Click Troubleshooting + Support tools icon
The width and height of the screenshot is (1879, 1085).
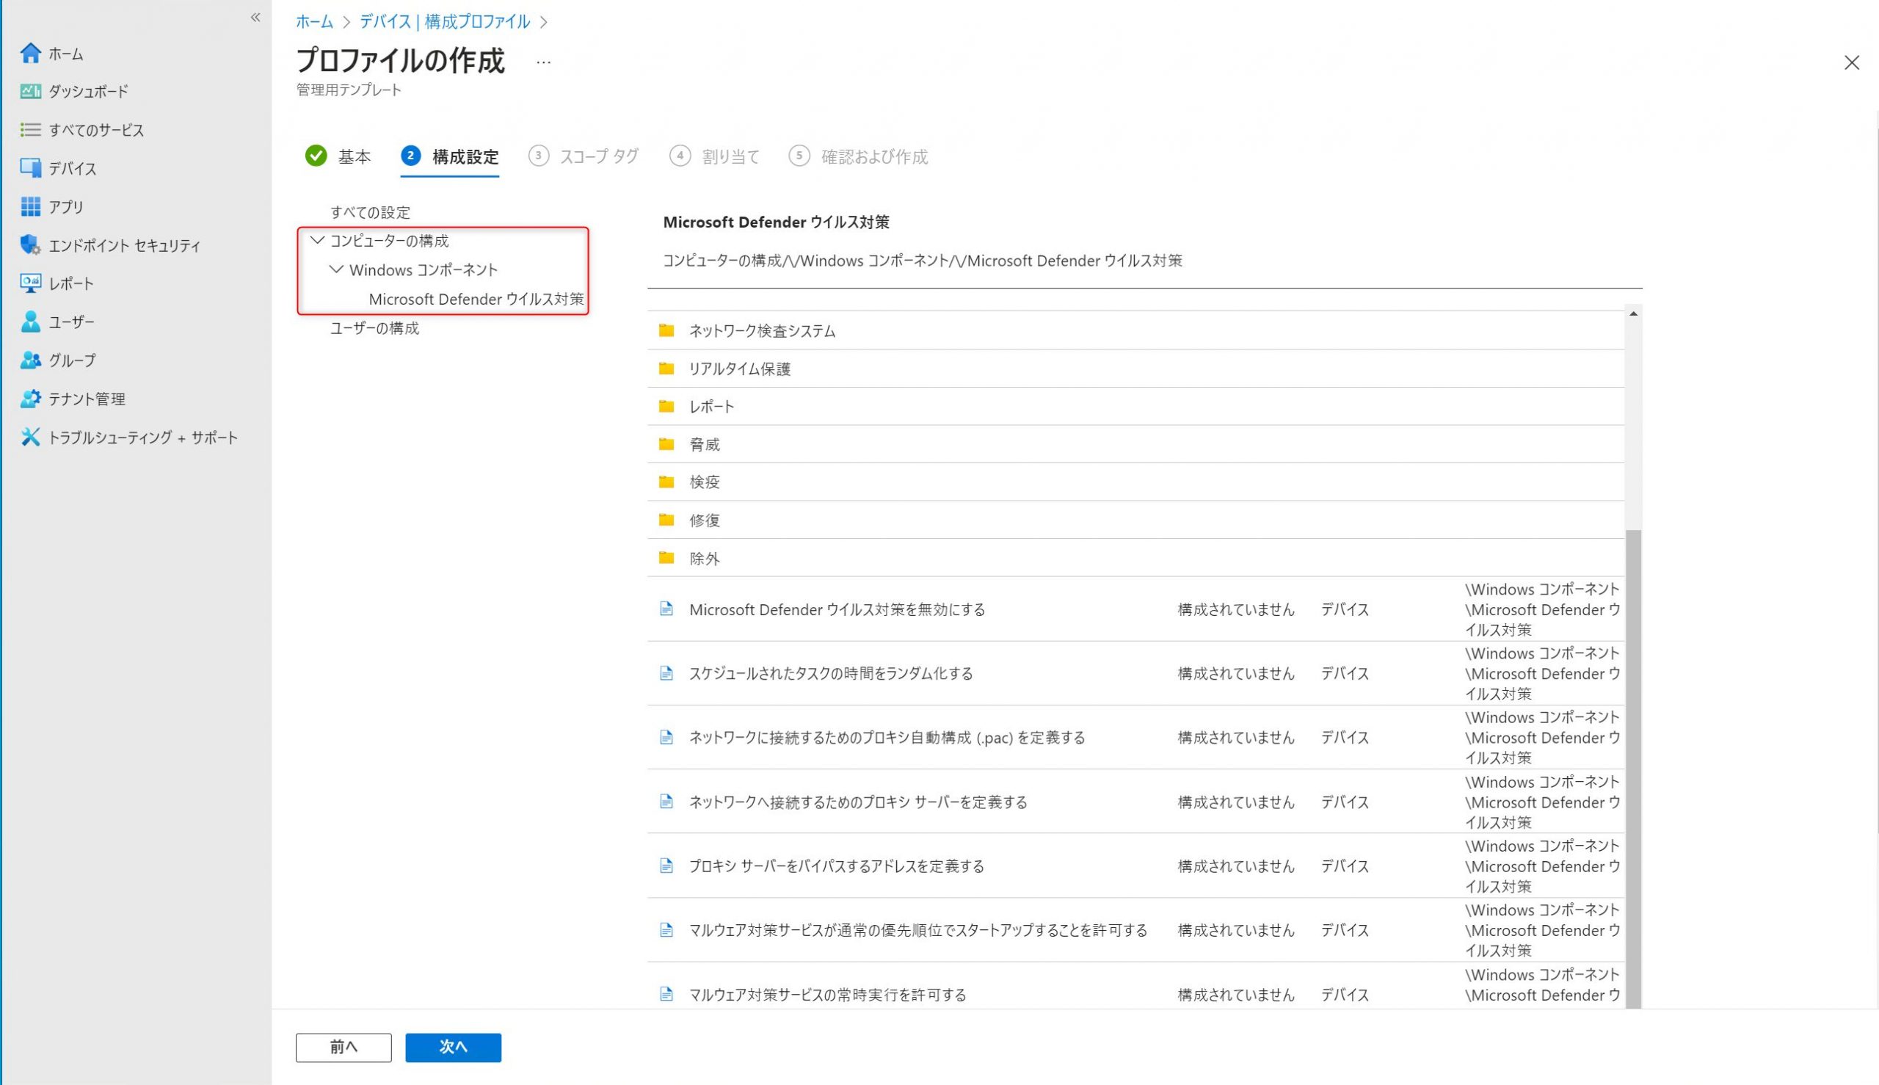31,438
